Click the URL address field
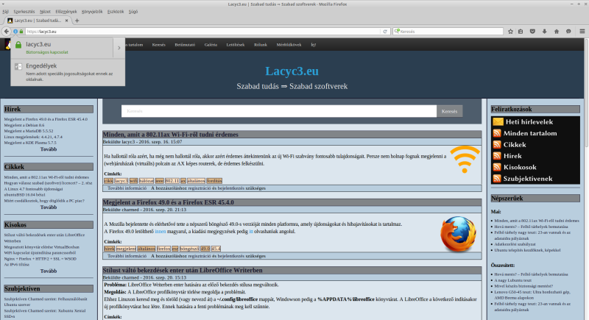 coord(203,32)
